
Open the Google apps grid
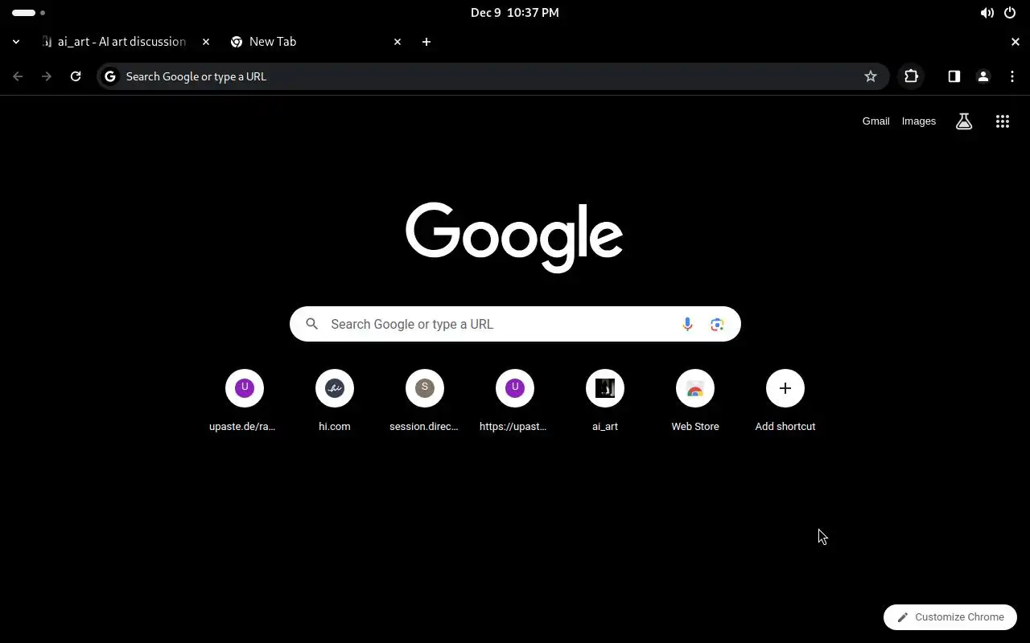tap(1002, 121)
